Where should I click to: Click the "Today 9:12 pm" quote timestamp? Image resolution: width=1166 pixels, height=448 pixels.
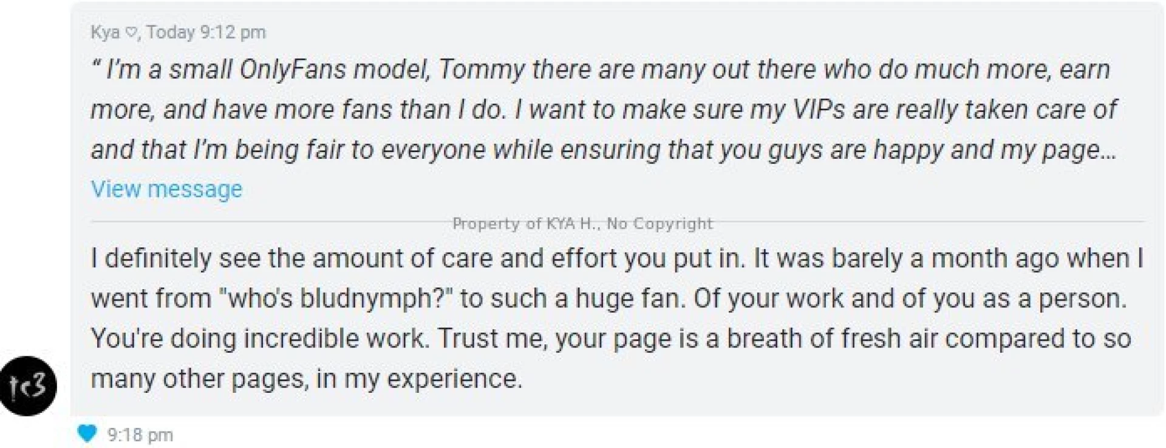pos(206,32)
